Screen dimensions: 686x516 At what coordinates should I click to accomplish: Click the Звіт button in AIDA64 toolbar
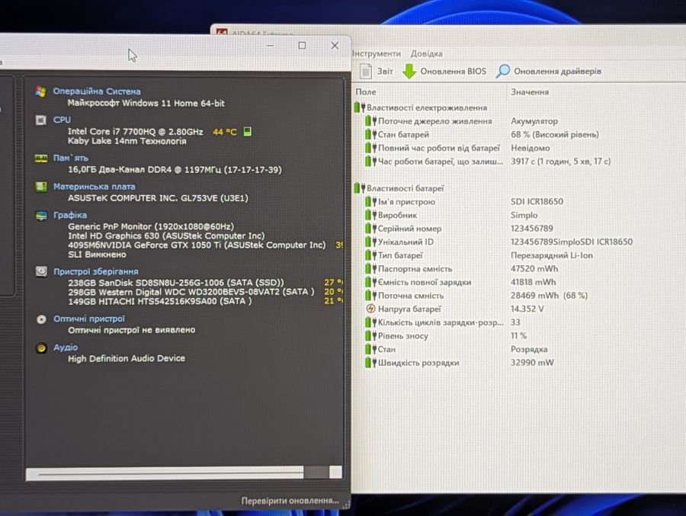[x=377, y=71]
